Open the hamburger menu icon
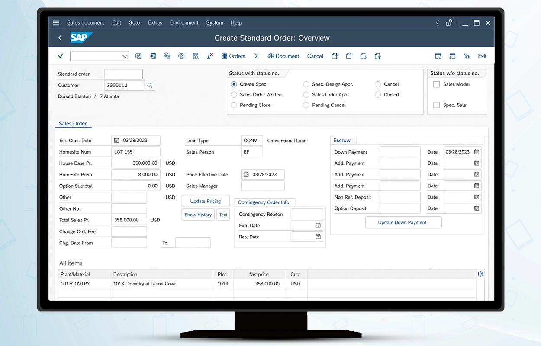541x346 pixels. [x=56, y=23]
